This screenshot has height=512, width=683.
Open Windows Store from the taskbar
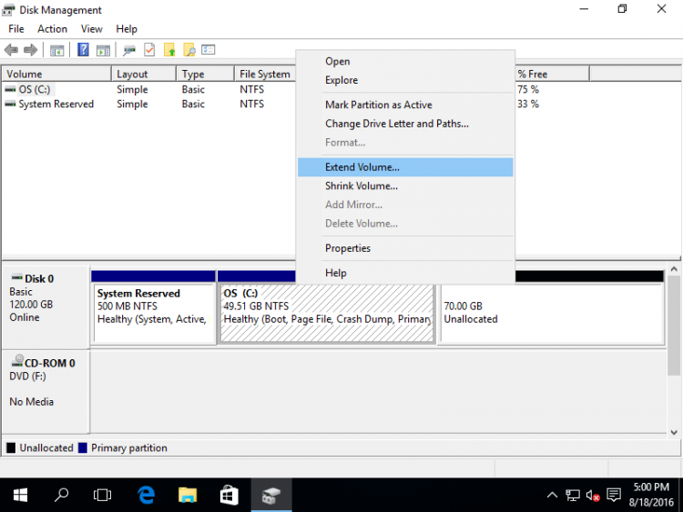pos(229,495)
